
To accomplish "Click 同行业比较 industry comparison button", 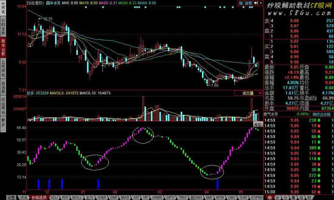I will [322, 114].
